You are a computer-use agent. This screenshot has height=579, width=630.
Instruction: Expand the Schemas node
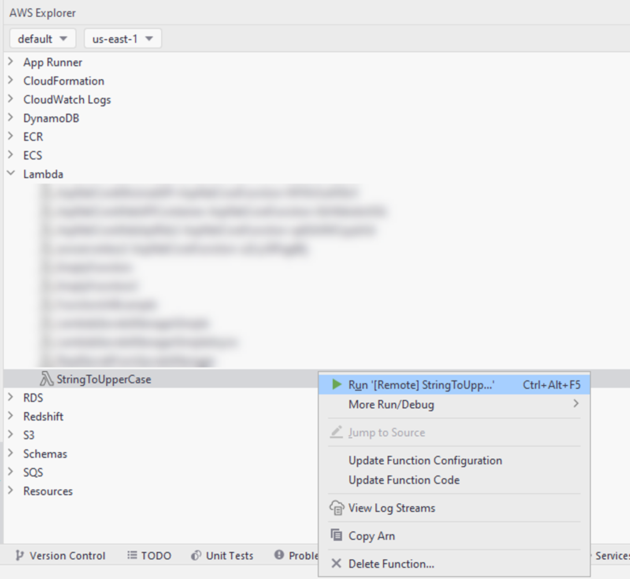(x=11, y=453)
